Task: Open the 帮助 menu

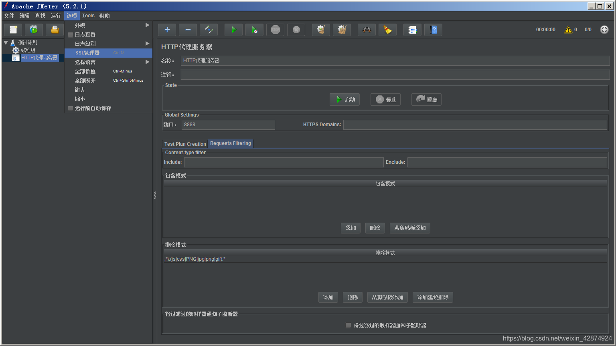Action: point(104,16)
